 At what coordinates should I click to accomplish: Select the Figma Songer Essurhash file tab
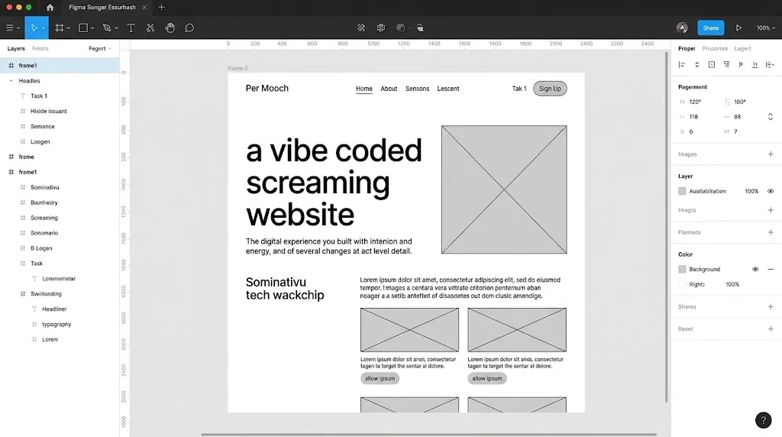point(102,8)
